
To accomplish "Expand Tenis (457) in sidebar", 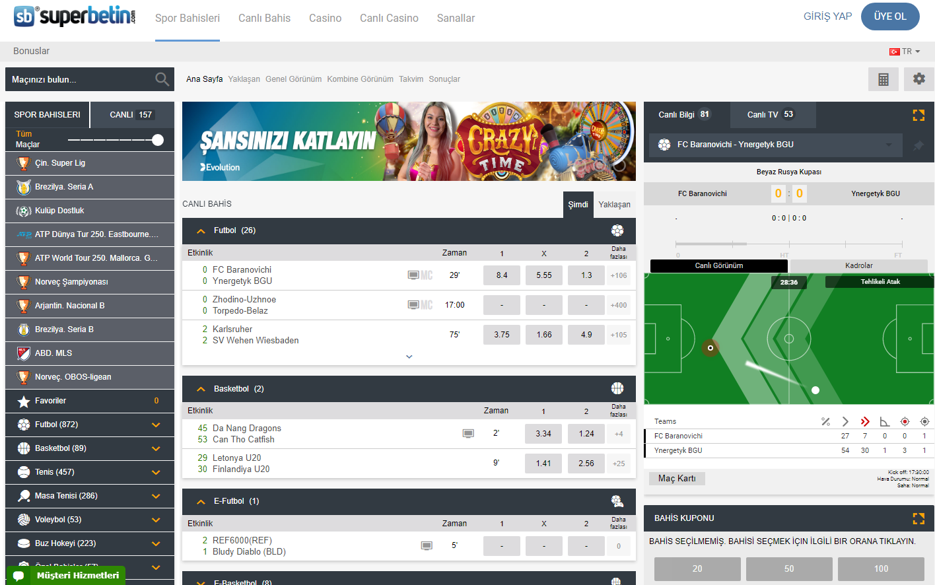I will pyautogui.click(x=156, y=472).
